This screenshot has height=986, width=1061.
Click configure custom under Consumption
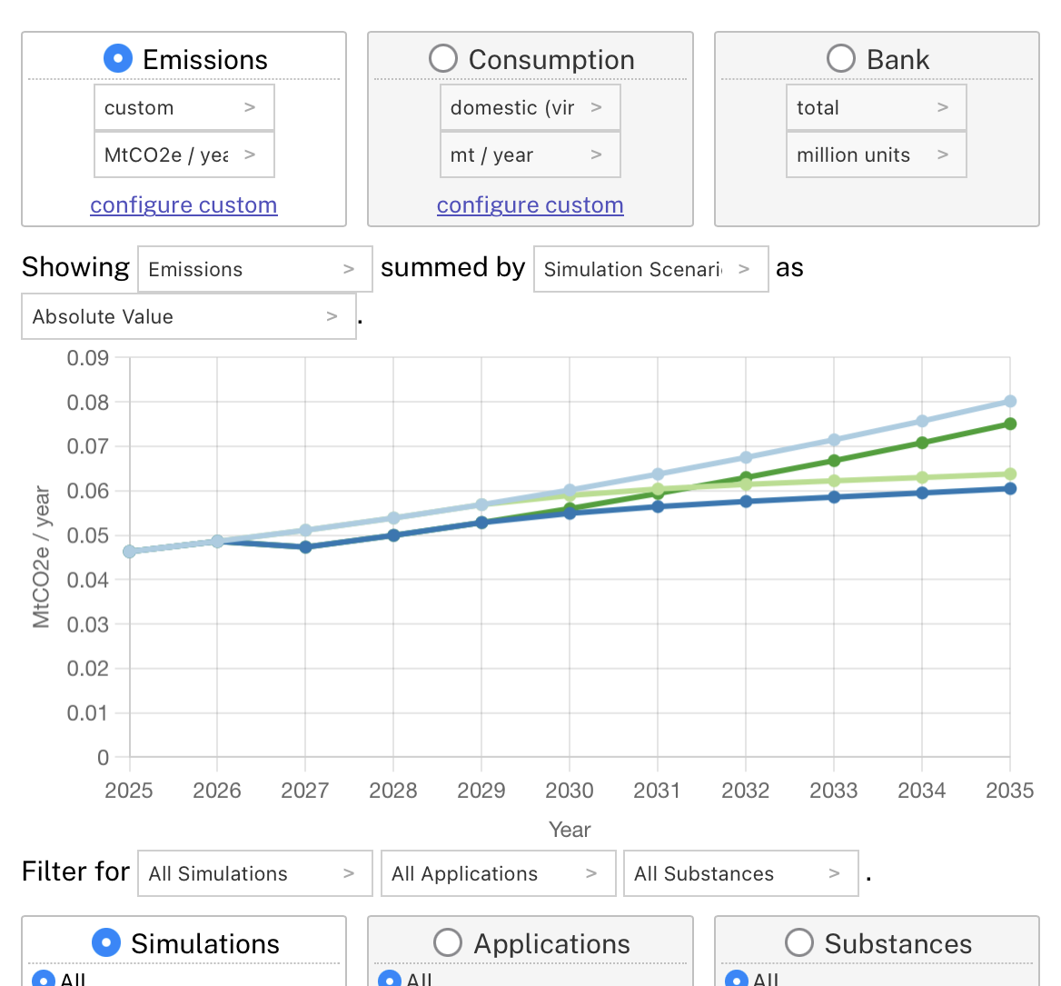pyautogui.click(x=530, y=204)
